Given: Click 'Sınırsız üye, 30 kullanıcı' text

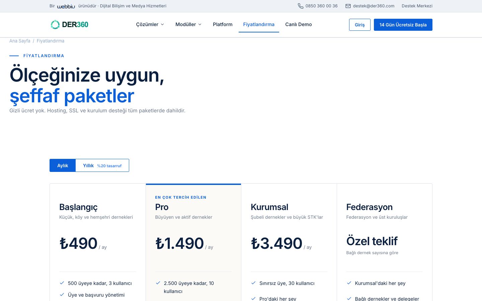Looking at the screenshot, I should click(x=287, y=283).
